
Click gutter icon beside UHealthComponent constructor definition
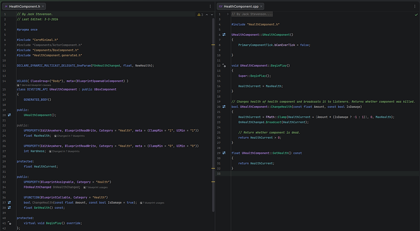224,35
